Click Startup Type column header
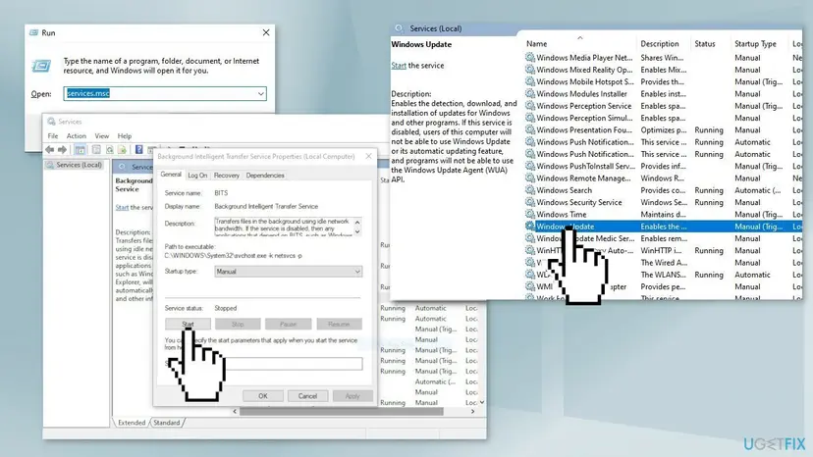This screenshot has width=813, height=457. pyautogui.click(x=755, y=44)
